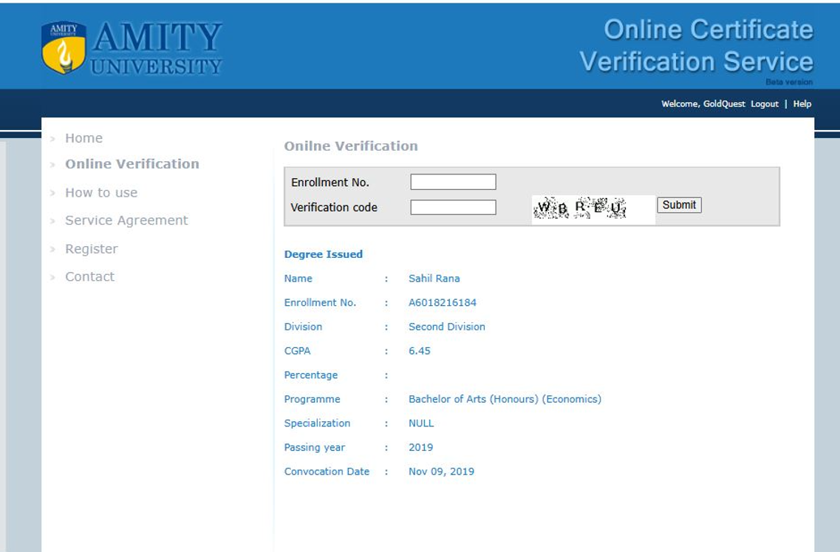
Task: Select the Specialization value NULL
Action: (x=421, y=423)
